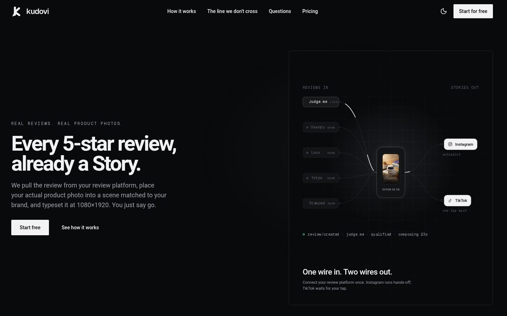Click the 'REAL REVIEWS. REAL PRODUCT PHOTOS.' tagline

click(67, 124)
